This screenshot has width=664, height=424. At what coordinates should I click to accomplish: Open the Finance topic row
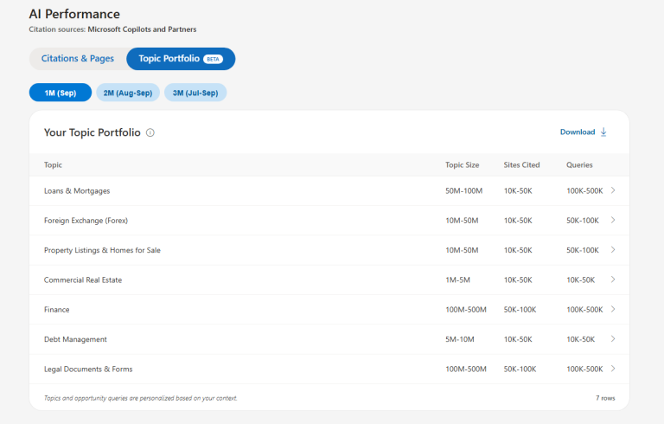click(x=329, y=310)
